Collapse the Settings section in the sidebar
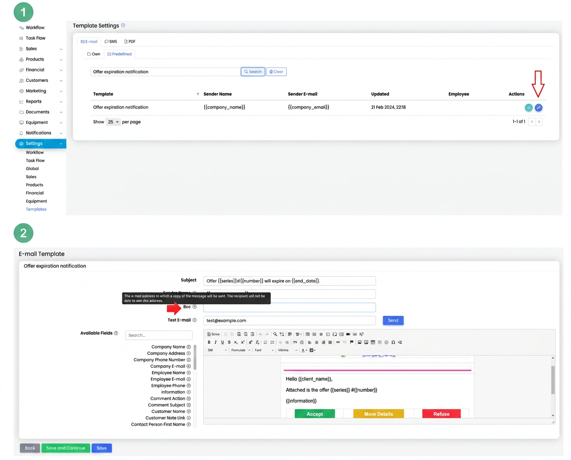571x460 pixels. 41,143
